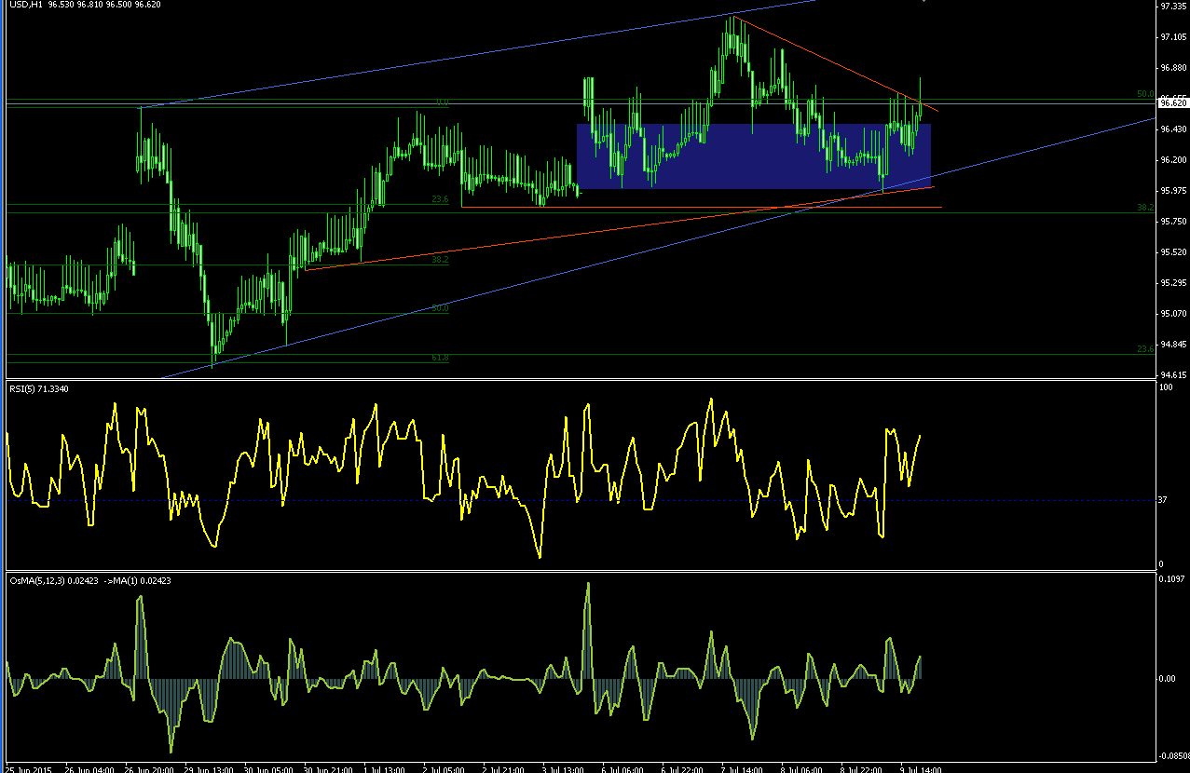Viewport: 1190px width, 773px height.
Task: Select the right-side 50.0 Fibonacci label
Action: [1145, 94]
